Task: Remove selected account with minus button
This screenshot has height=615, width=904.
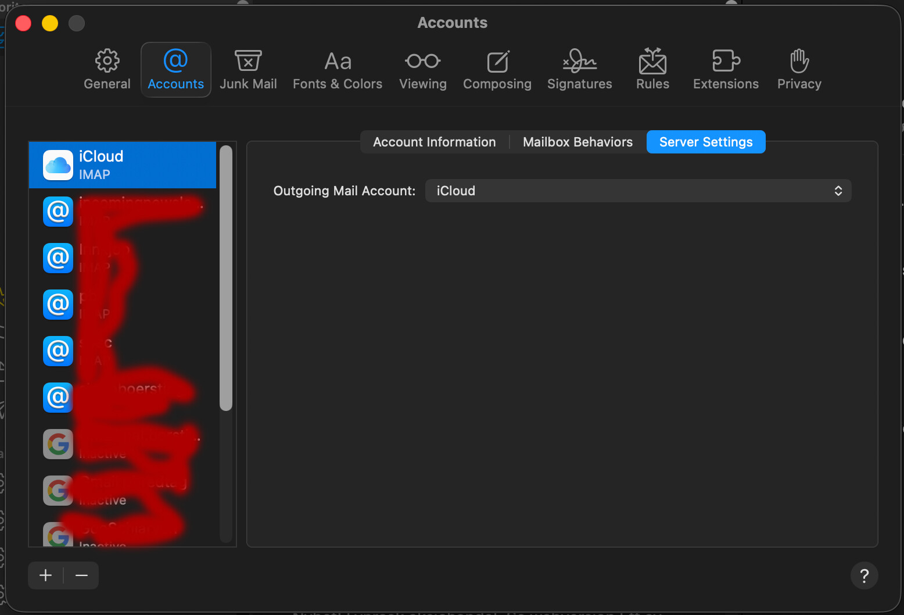Action: (x=81, y=575)
